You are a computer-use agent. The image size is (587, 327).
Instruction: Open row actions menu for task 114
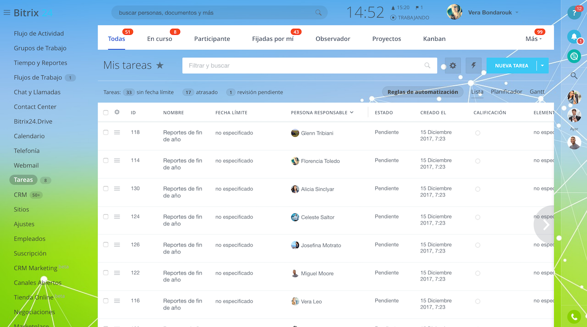click(x=117, y=161)
